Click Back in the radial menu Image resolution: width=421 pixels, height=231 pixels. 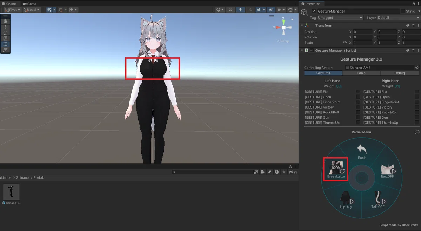362,152
